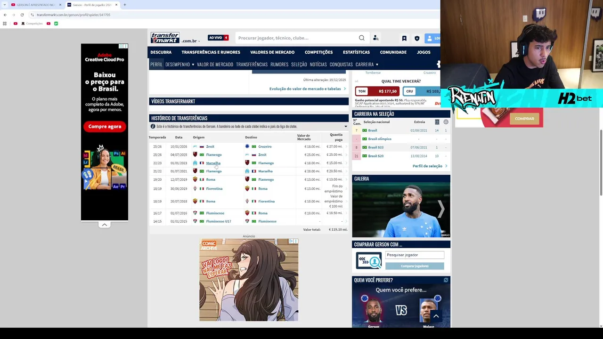Bet on CRU odds button
The height and width of the screenshot is (339, 603).
coord(422,91)
